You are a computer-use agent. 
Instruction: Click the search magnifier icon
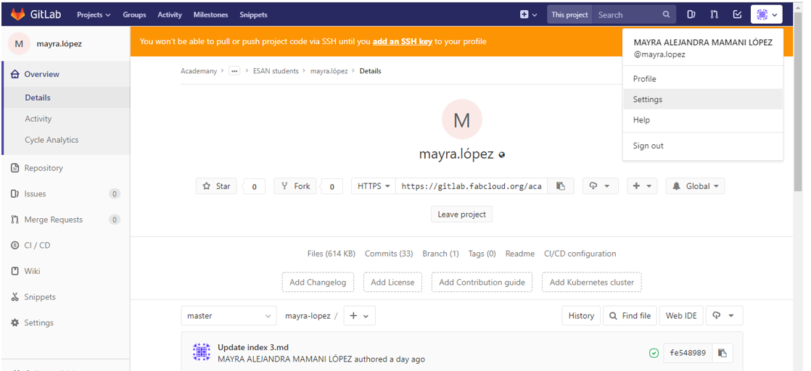point(666,14)
